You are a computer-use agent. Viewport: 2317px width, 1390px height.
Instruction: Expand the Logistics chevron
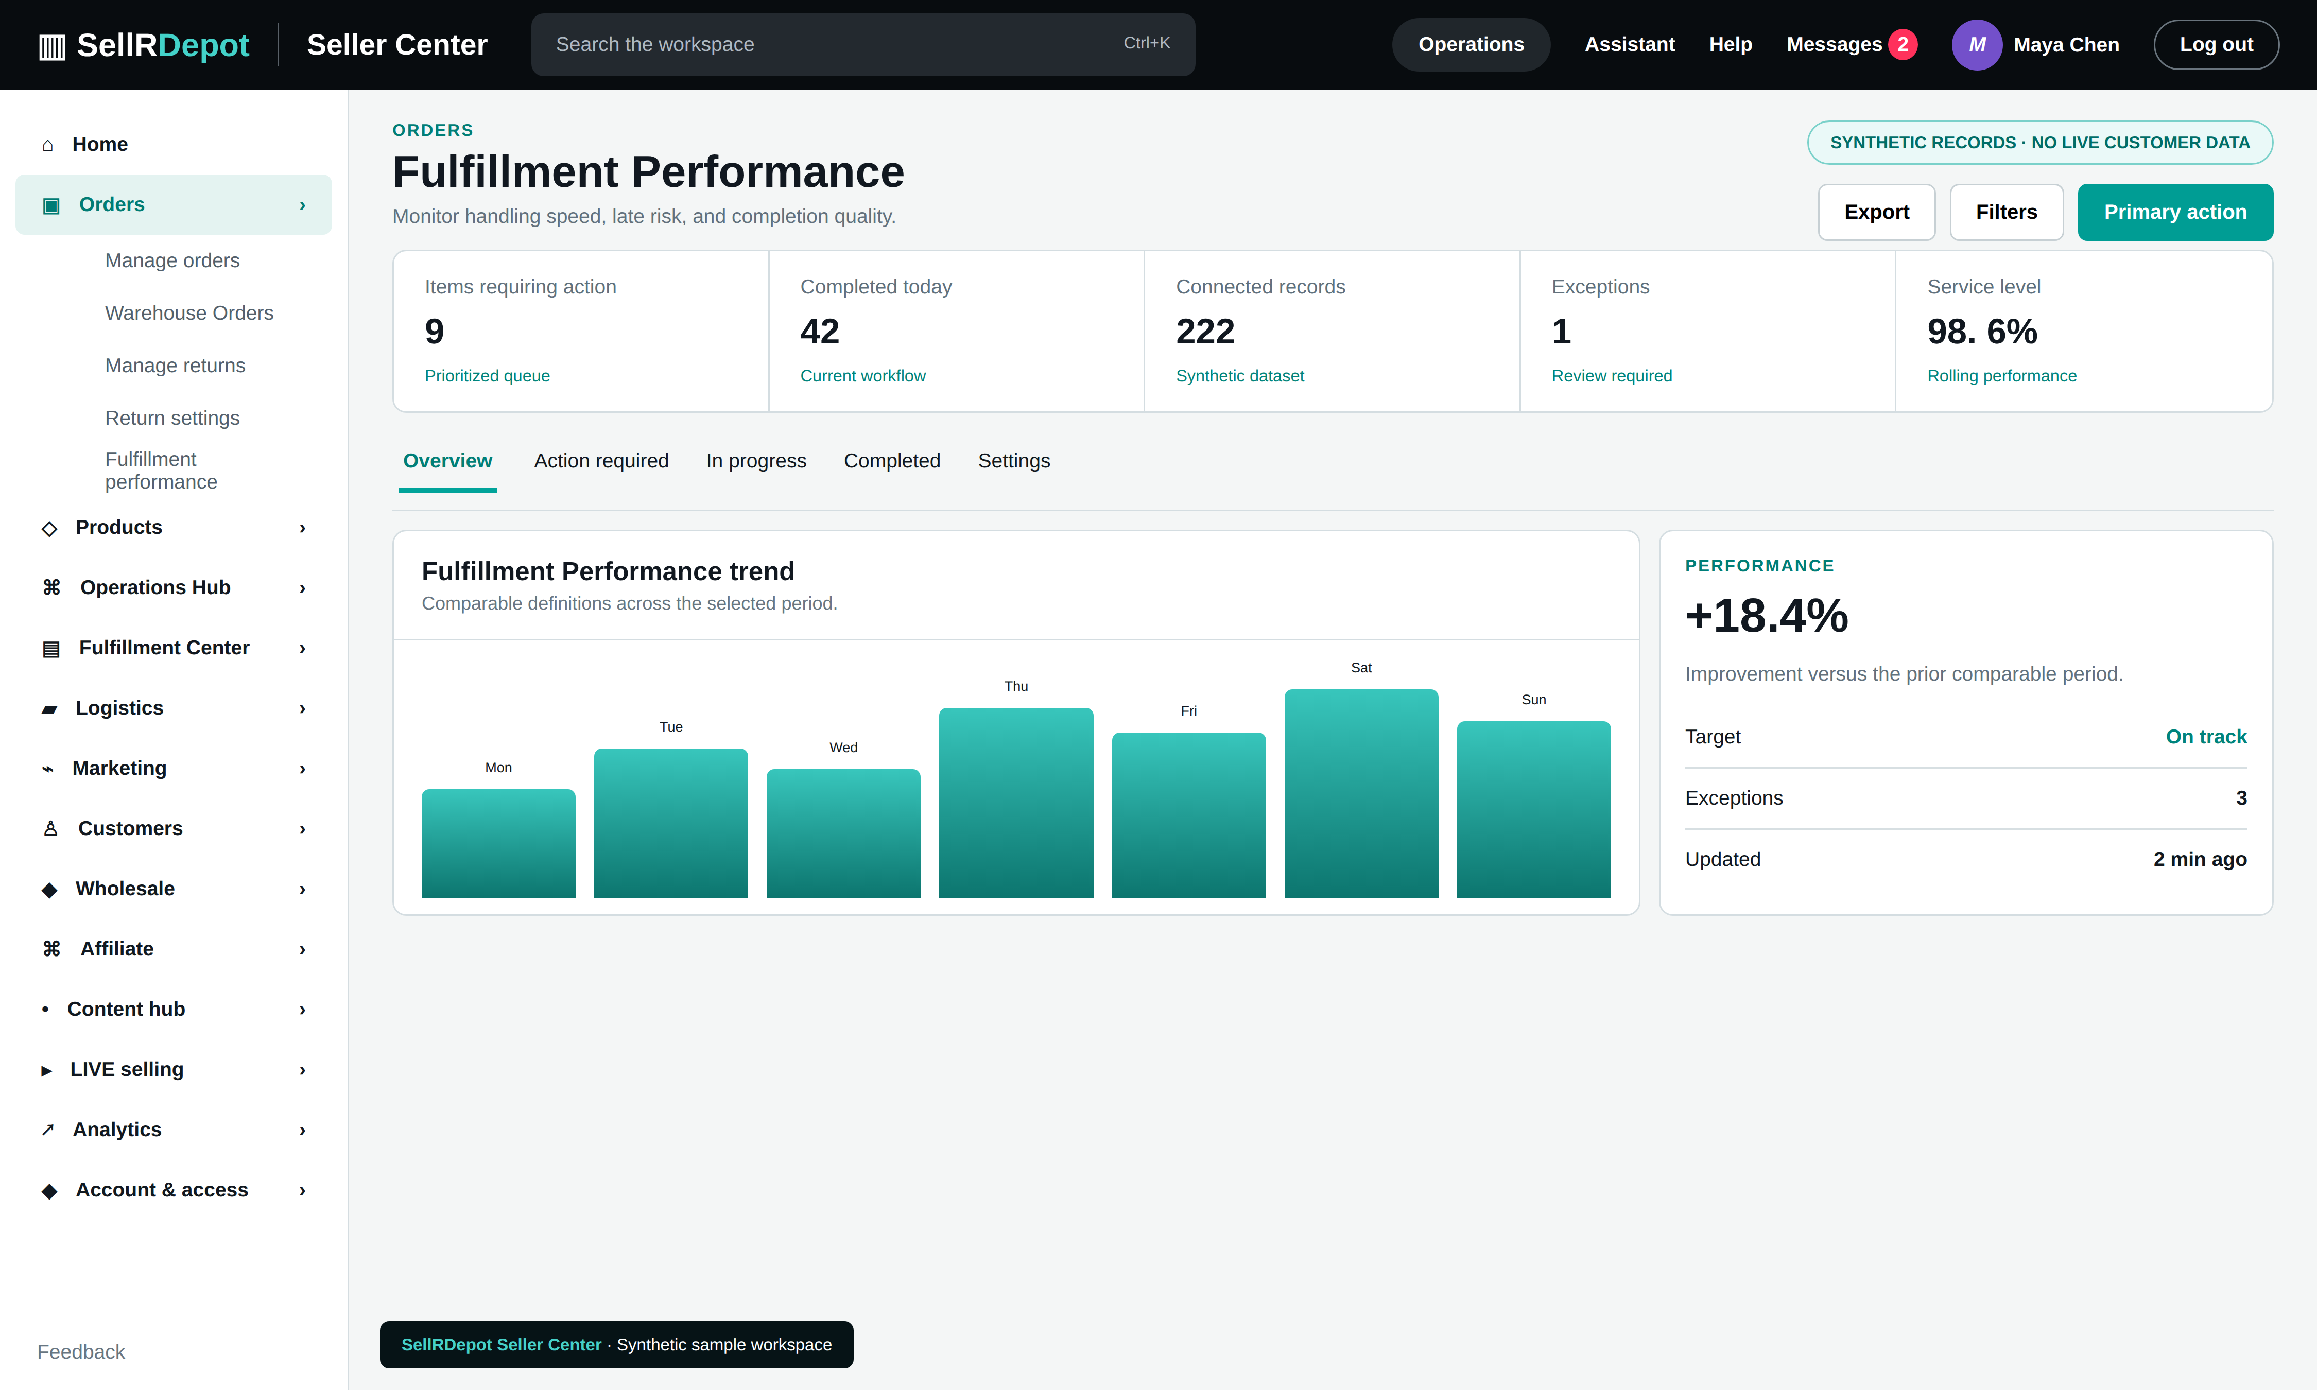pos(303,709)
